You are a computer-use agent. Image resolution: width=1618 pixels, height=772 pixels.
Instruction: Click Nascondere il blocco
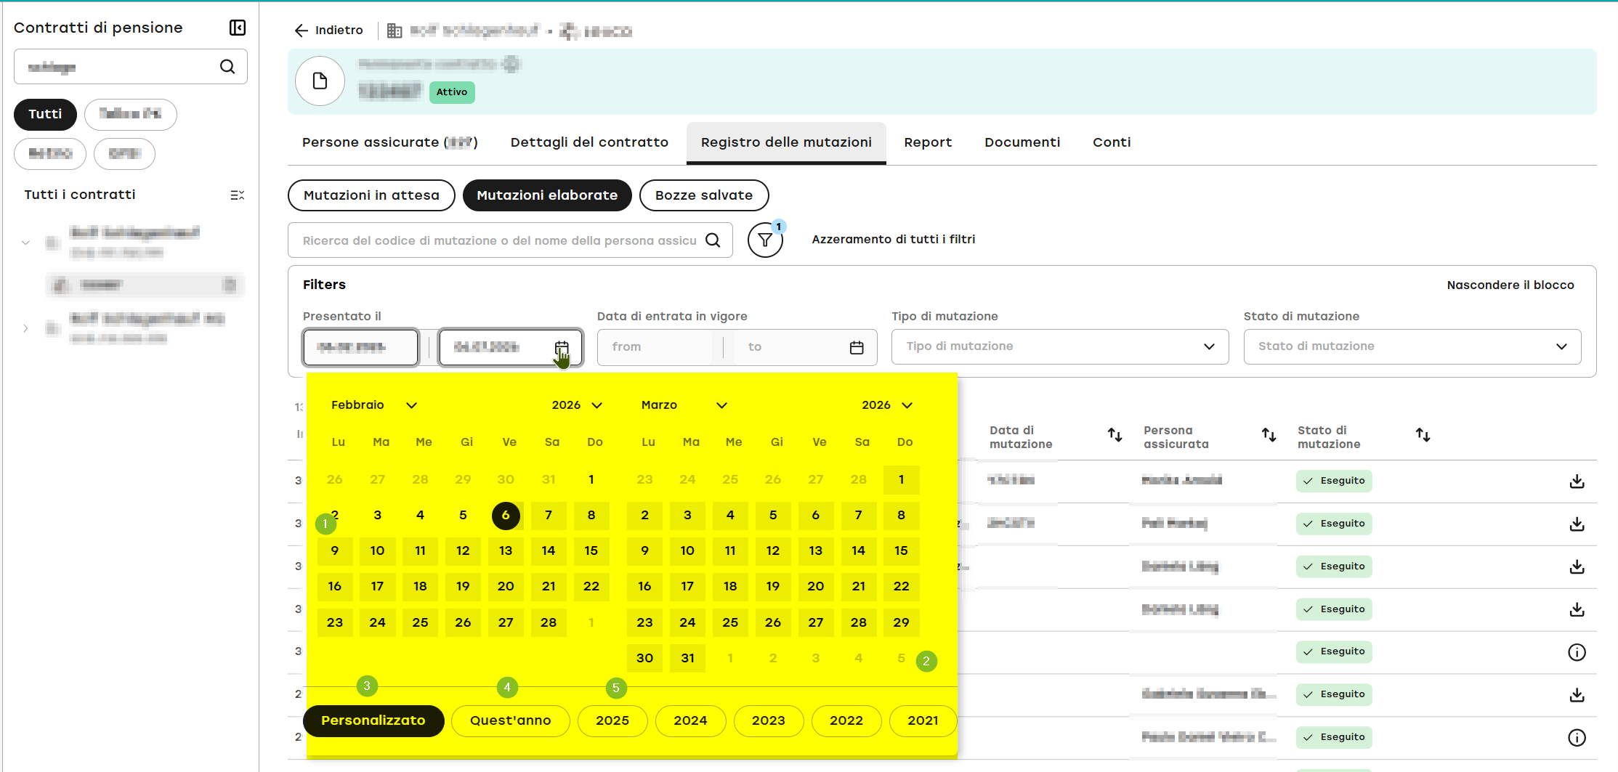click(1510, 285)
